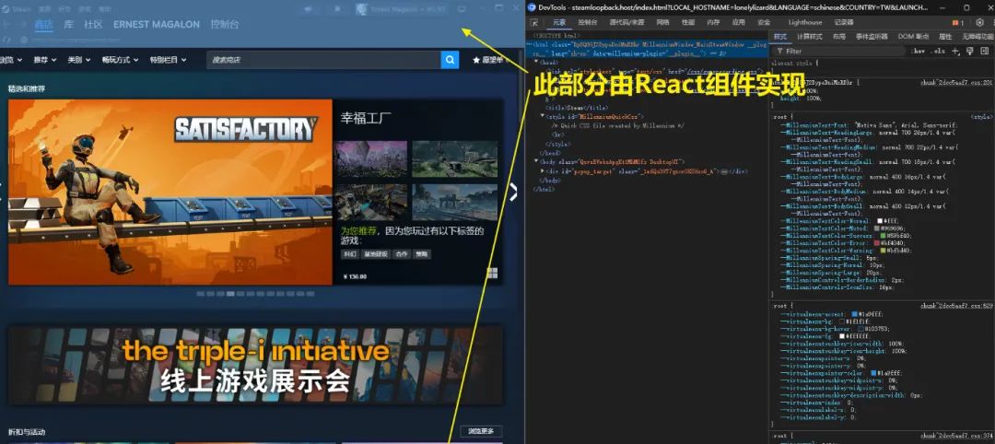The width and height of the screenshot is (995, 444).
Task: Open the 畅玩方式 dropdown in store navigation
Action: (x=120, y=60)
